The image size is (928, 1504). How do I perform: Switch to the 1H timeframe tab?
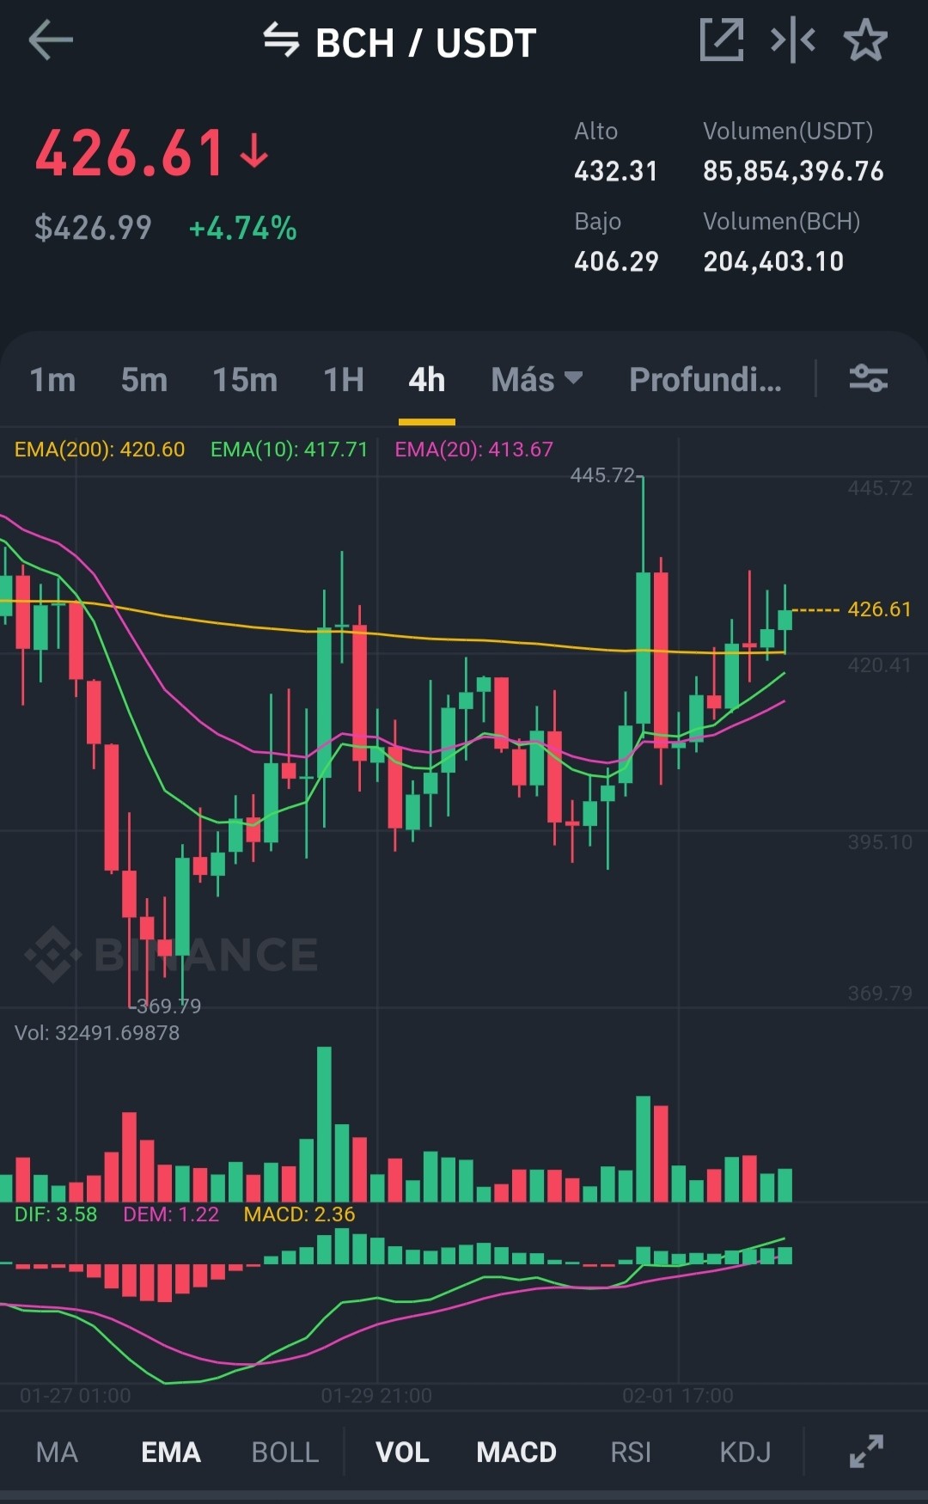pyautogui.click(x=344, y=379)
